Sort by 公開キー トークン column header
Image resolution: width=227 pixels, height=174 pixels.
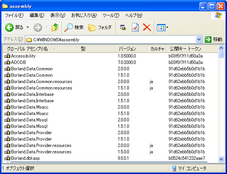point(187,49)
